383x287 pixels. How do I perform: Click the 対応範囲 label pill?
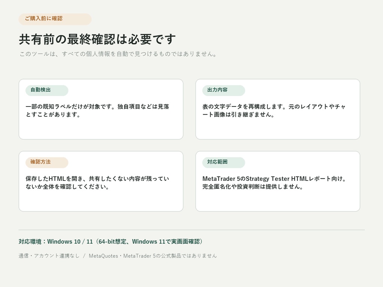224,163
